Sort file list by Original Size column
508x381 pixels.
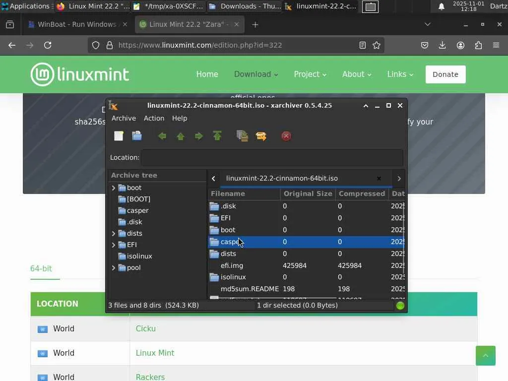click(x=308, y=194)
